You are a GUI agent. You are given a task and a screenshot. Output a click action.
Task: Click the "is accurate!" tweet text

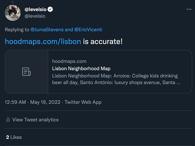103,42
